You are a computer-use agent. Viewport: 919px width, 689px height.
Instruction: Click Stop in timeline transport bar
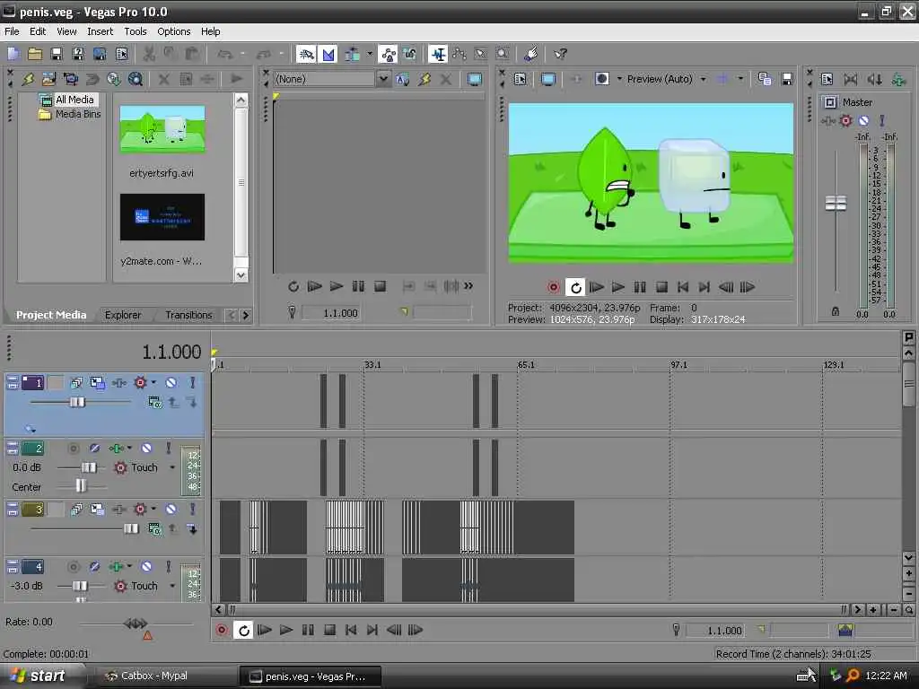(329, 631)
